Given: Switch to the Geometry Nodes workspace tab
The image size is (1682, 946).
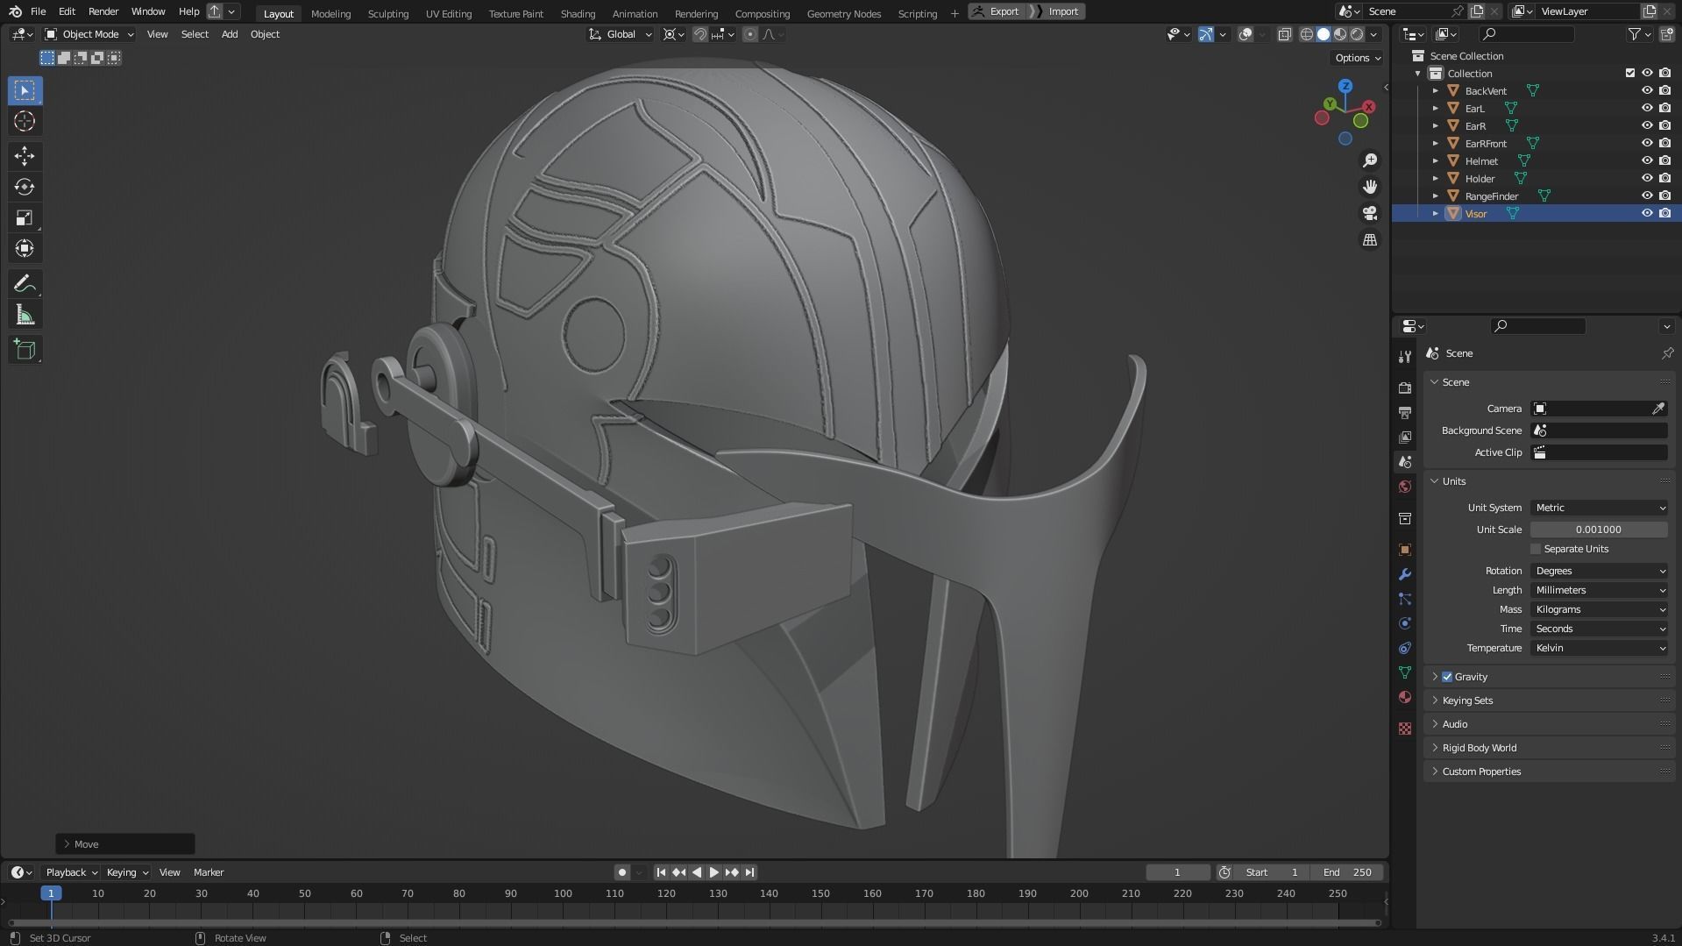Looking at the screenshot, I should (843, 13).
